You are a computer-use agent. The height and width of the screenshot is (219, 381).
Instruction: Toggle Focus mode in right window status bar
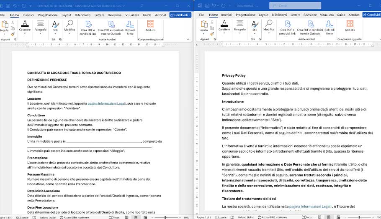pos(307,217)
